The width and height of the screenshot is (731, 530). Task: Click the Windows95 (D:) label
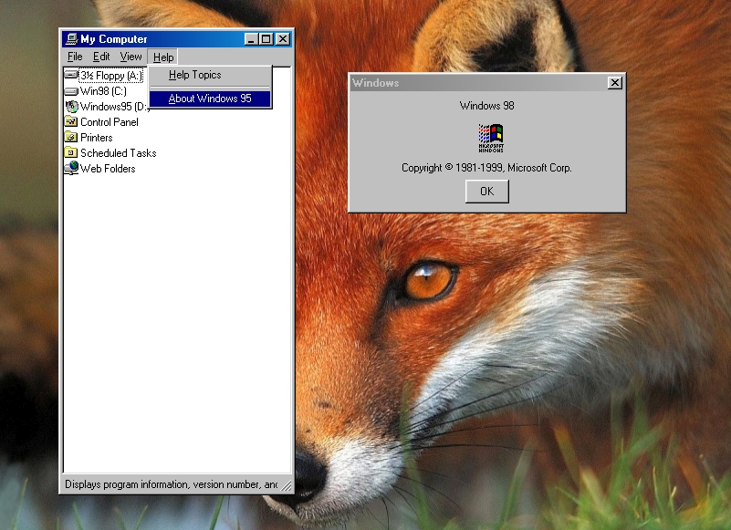click(115, 107)
